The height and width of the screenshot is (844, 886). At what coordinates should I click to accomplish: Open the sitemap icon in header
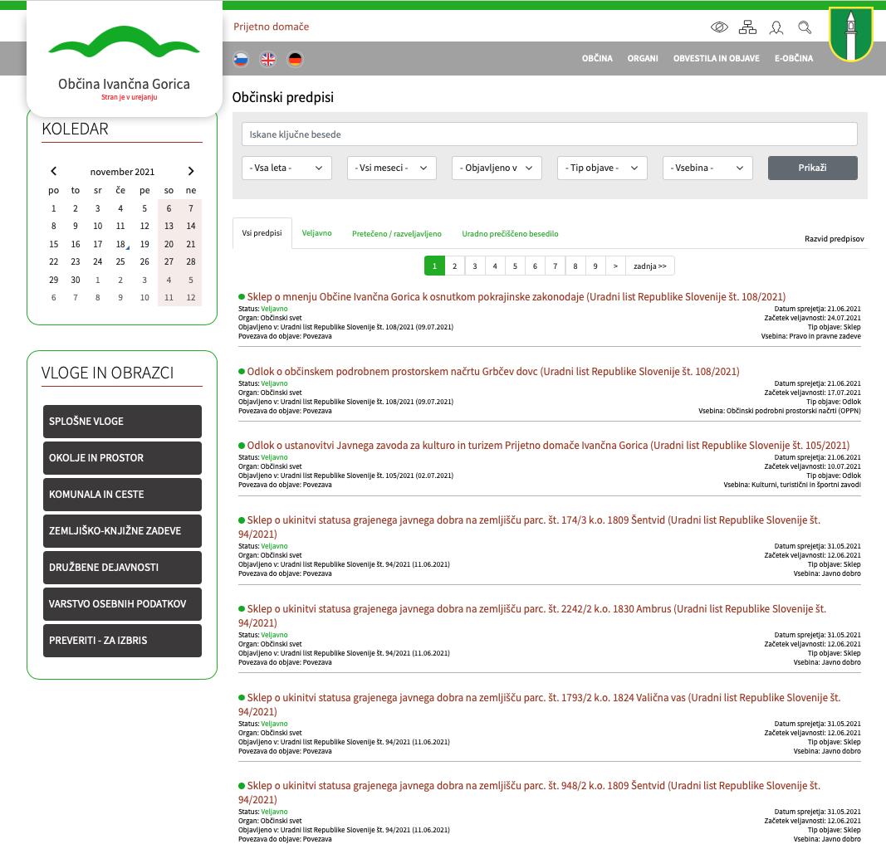tap(747, 27)
